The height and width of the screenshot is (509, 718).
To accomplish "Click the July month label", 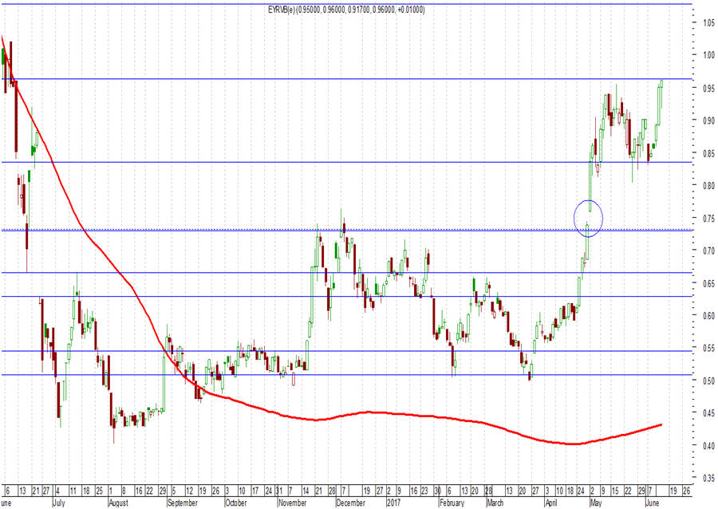I will pyautogui.click(x=58, y=503).
